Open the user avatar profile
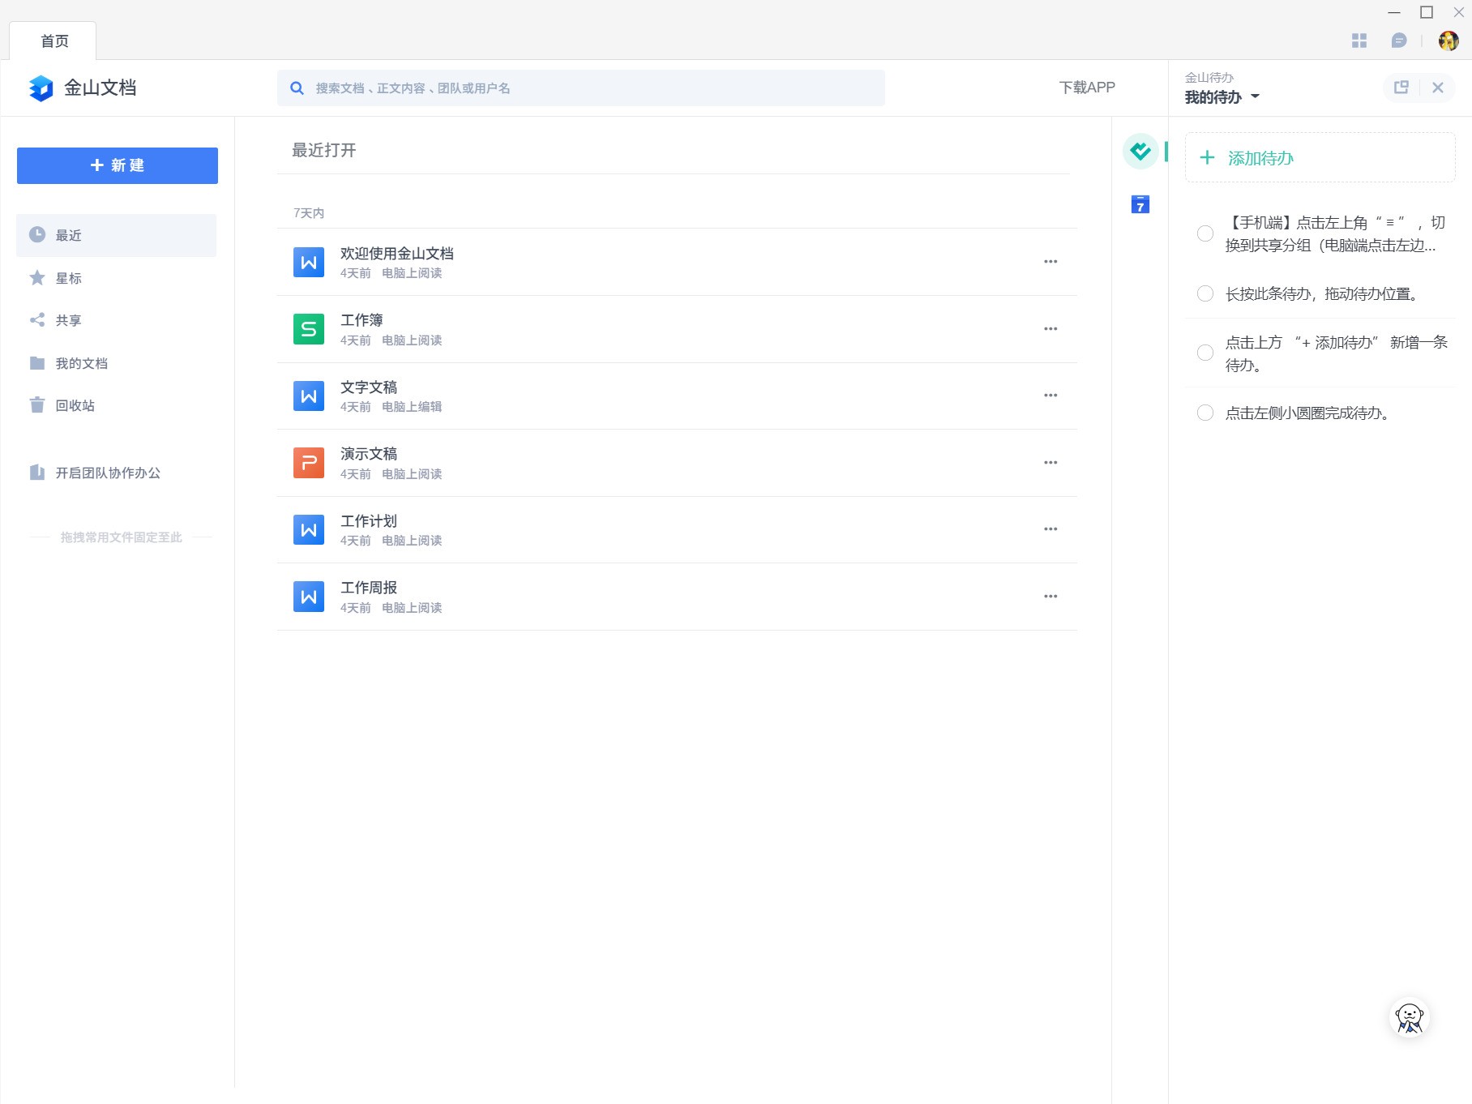Screen dimensions: 1472x1104 (x=1448, y=41)
